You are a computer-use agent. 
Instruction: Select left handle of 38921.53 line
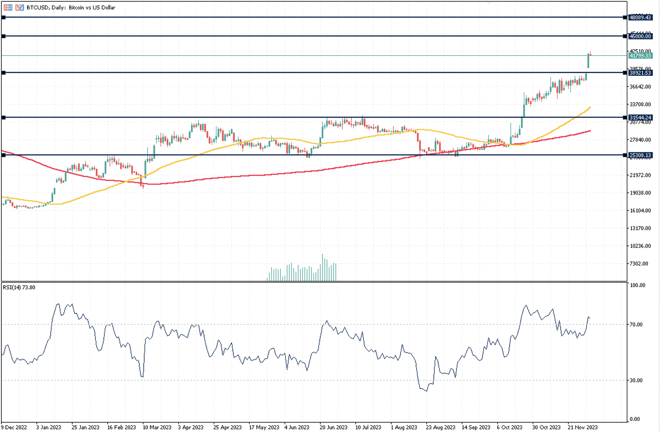point(4,73)
